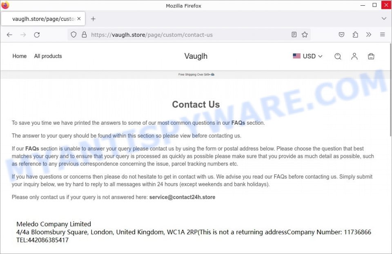
Task: Toggle reader view icon in address bar
Action: [x=294, y=35]
